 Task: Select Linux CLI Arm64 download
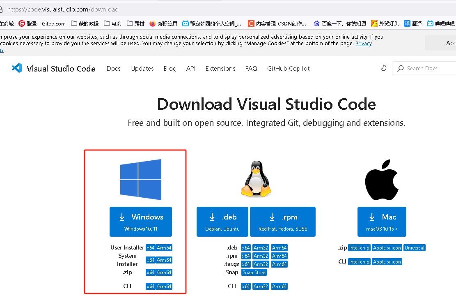(280, 287)
